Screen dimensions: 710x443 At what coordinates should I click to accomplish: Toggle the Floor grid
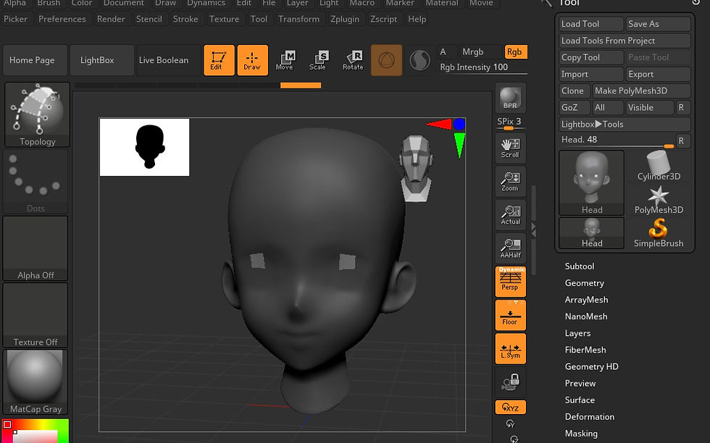(x=510, y=315)
